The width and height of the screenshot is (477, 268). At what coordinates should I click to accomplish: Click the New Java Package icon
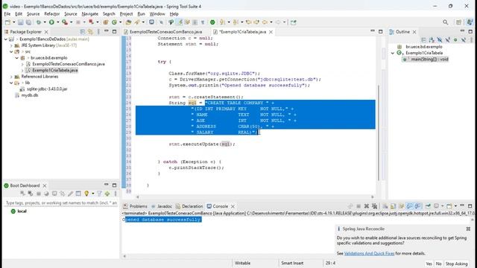click(106, 22)
